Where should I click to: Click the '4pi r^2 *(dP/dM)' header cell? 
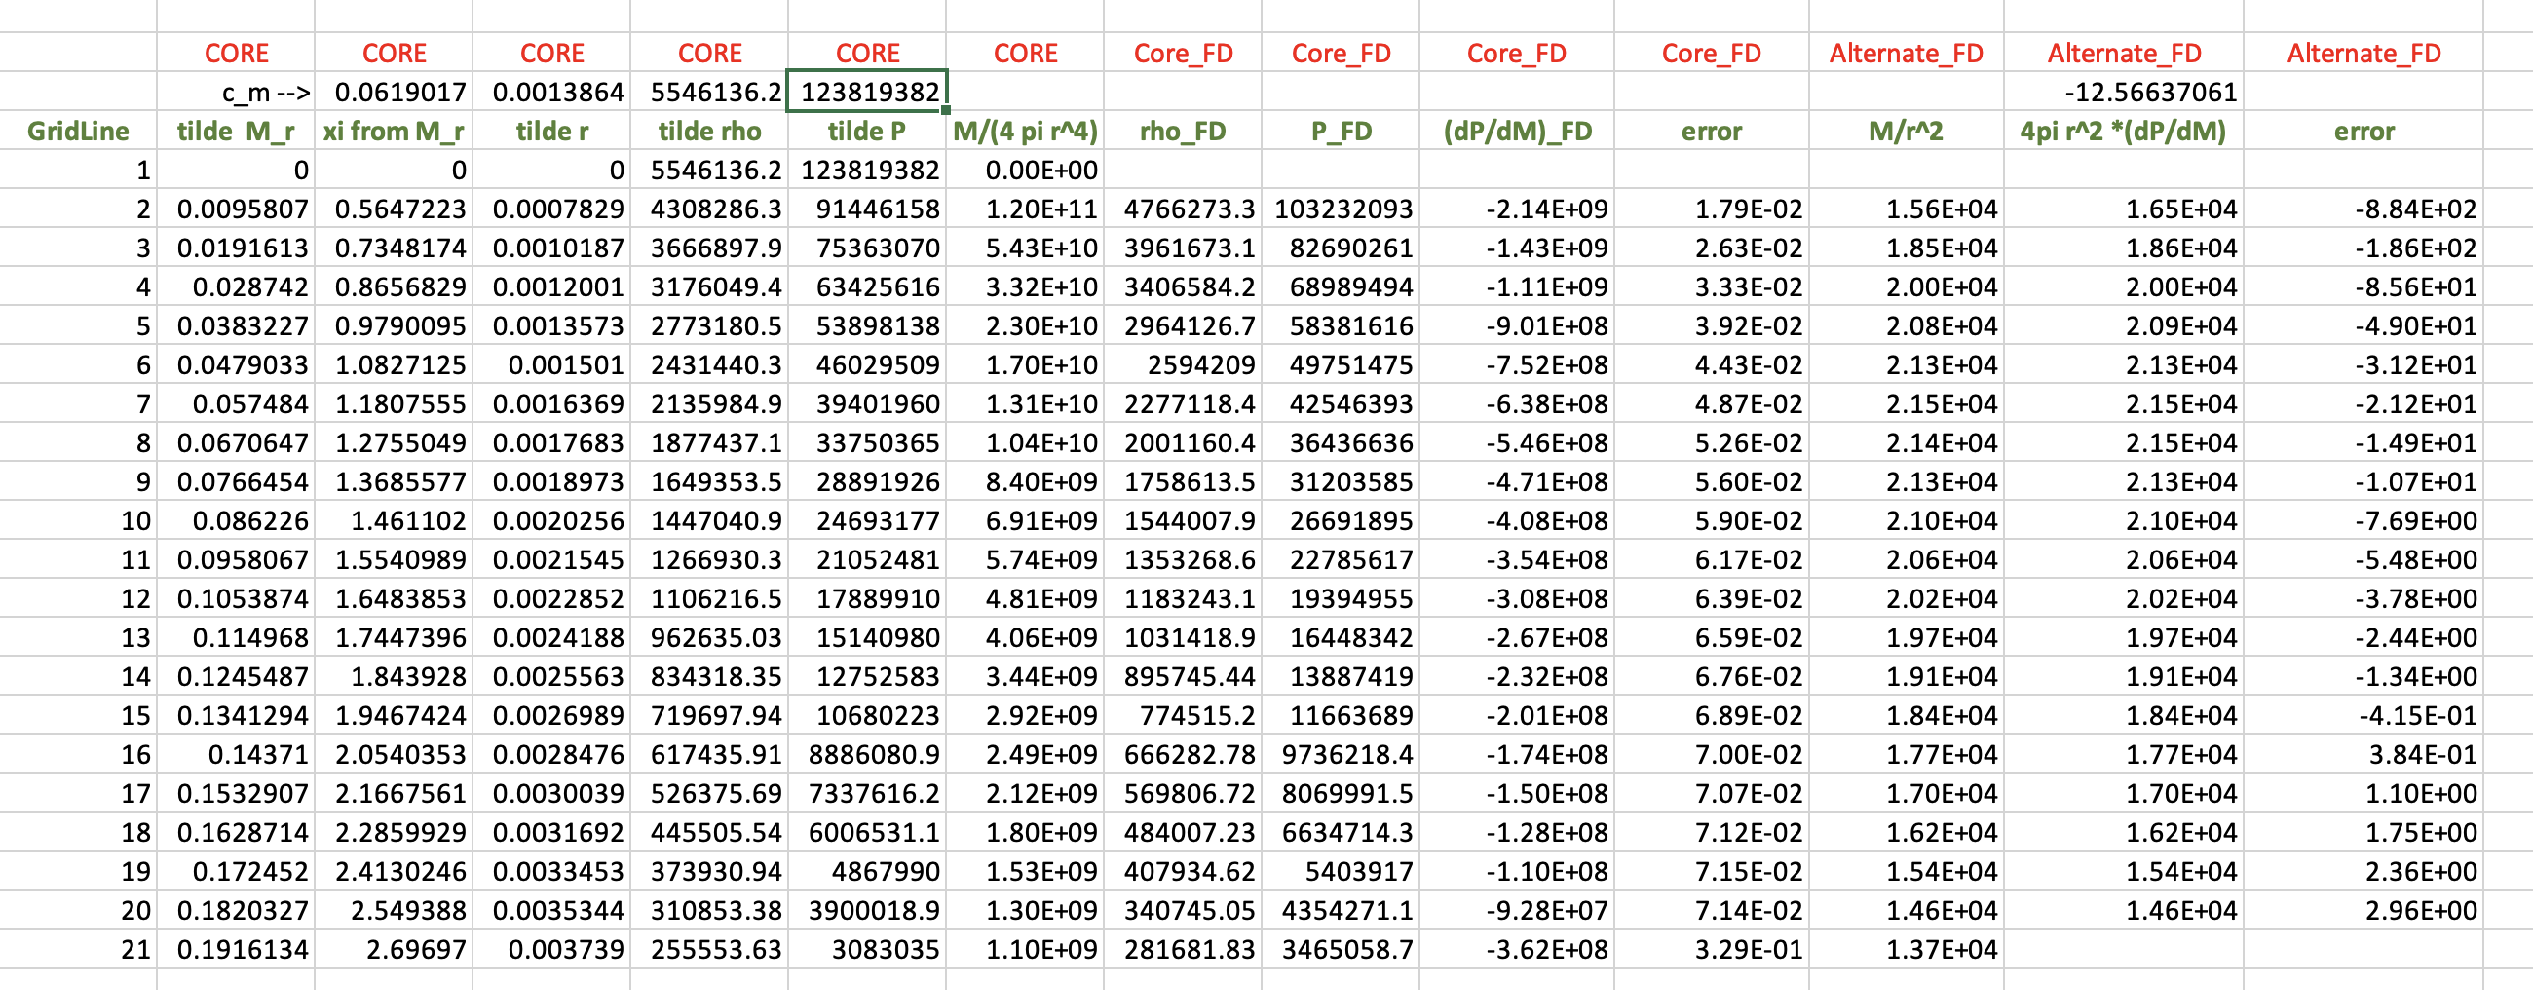(x=2123, y=131)
